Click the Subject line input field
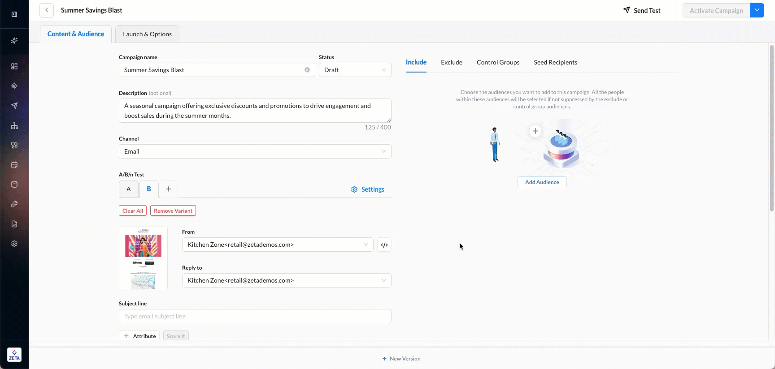The width and height of the screenshot is (775, 369). coord(255,316)
